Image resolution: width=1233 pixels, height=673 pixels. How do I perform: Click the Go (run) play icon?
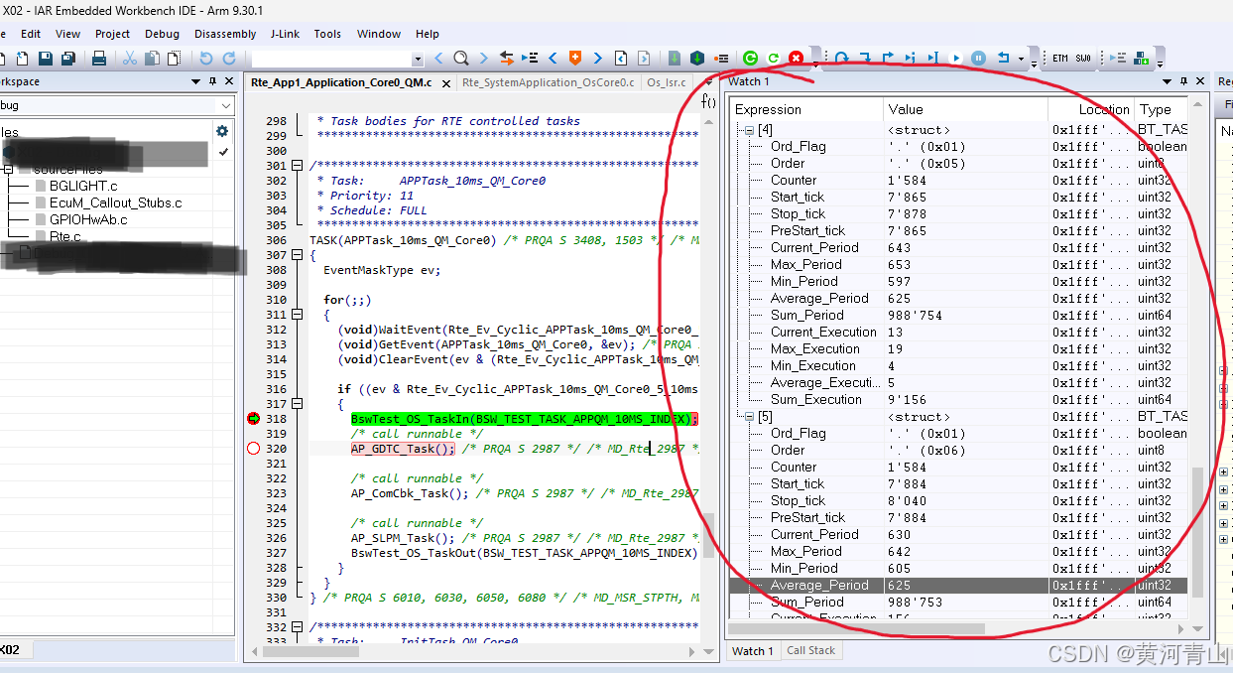pyautogui.click(x=956, y=59)
